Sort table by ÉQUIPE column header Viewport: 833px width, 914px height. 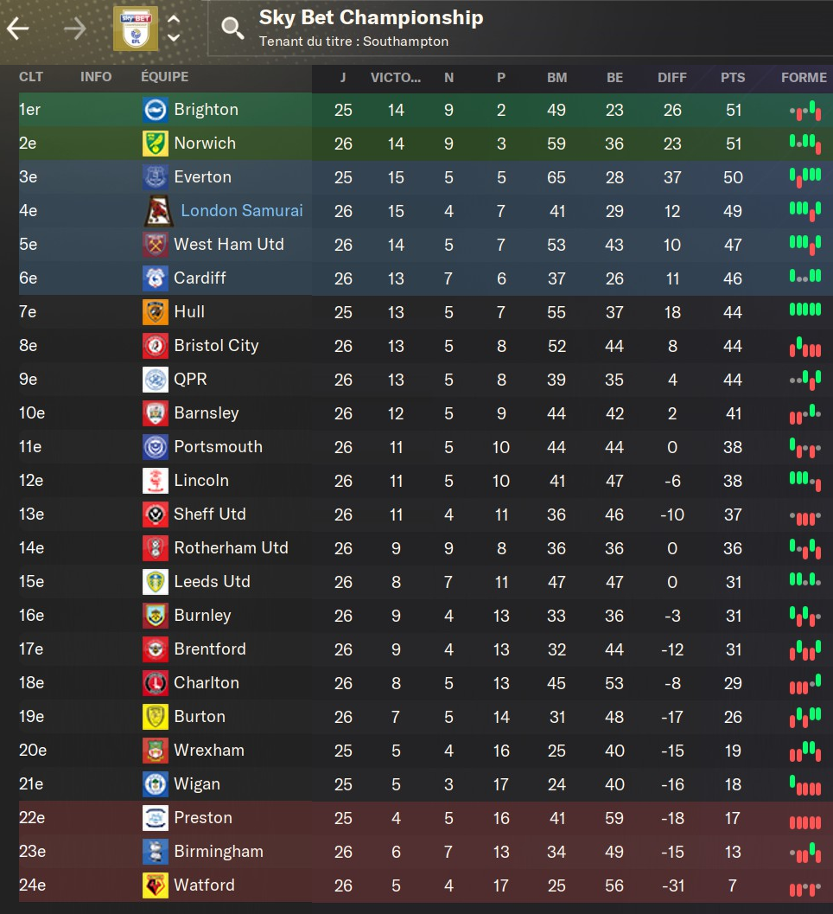pyautogui.click(x=164, y=77)
